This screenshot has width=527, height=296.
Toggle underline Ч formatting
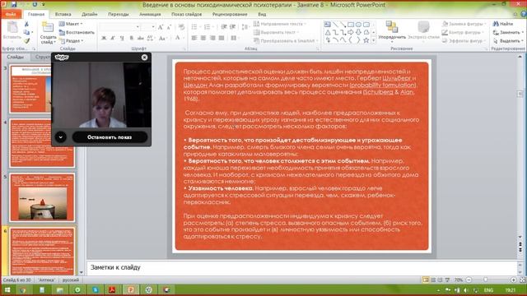click(x=122, y=39)
